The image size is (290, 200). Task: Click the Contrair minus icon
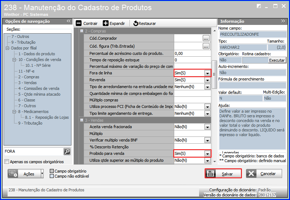coord(79,23)
